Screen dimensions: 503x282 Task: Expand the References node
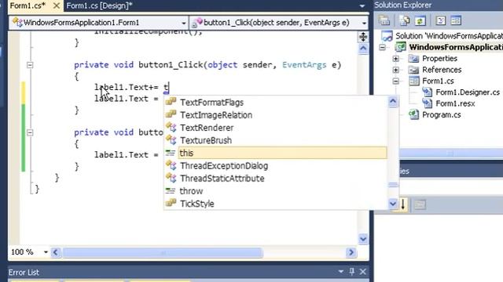coord(396,70)
